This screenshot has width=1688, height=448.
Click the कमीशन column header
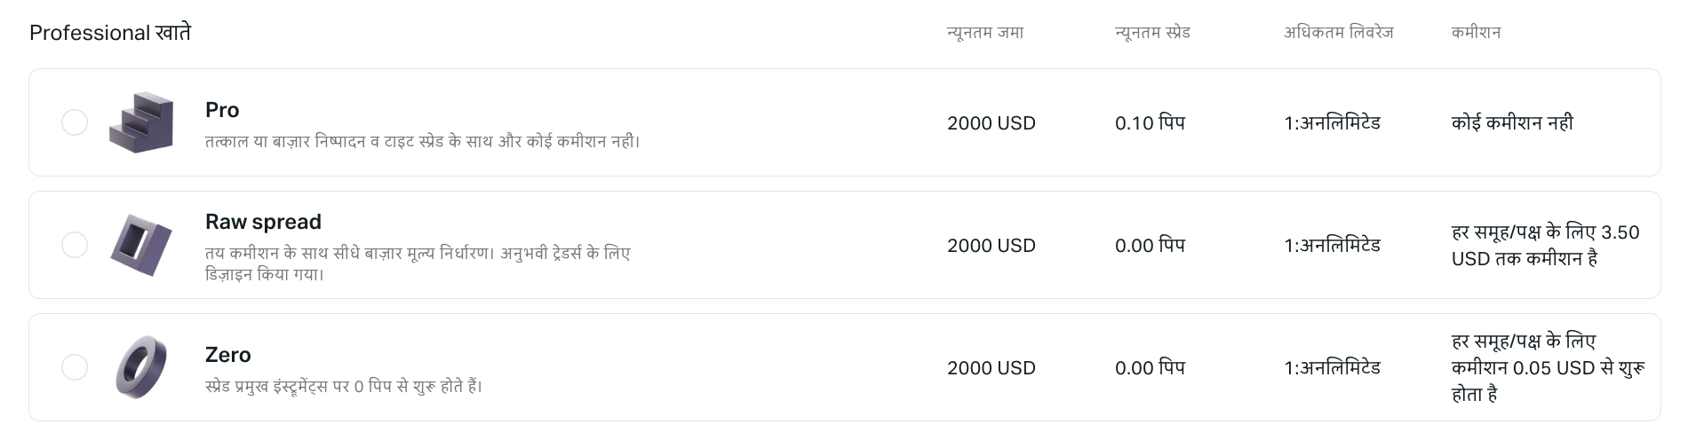pos(1477,33)
